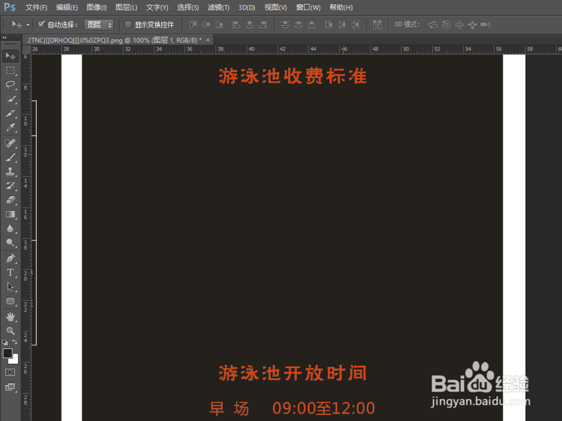Select the Dodge tool
Image resolution: width=562 pixels, height=421 pixels.
click(x=10, y=243)
